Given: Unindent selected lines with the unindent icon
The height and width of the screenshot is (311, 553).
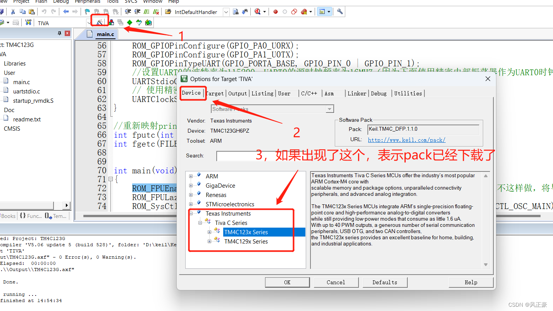Looking at the screenshot, I should 138,12.
